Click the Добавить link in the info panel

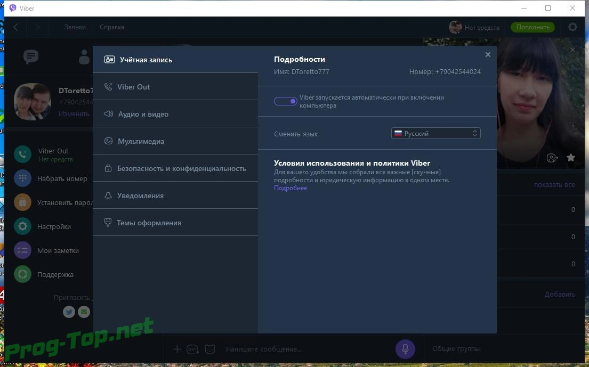point(560,294)
